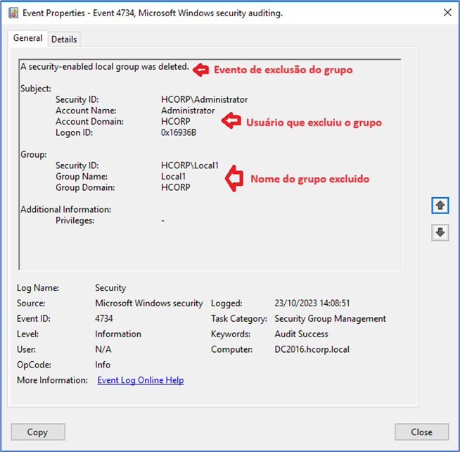
Task: Click the Logged date 23/10/2023 14:08:51
Action: [312, 303]
